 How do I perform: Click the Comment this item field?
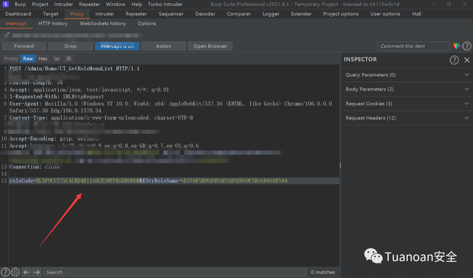click(x=413, y=46)
